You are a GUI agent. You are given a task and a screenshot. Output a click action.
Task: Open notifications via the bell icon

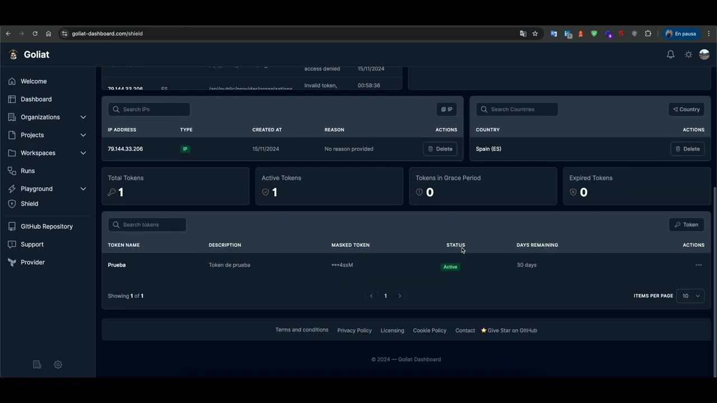671,54
